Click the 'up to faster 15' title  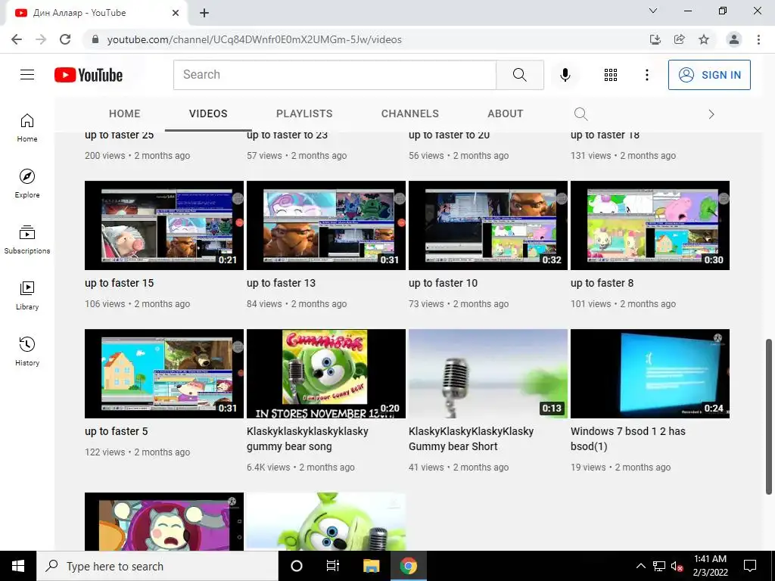119,283
